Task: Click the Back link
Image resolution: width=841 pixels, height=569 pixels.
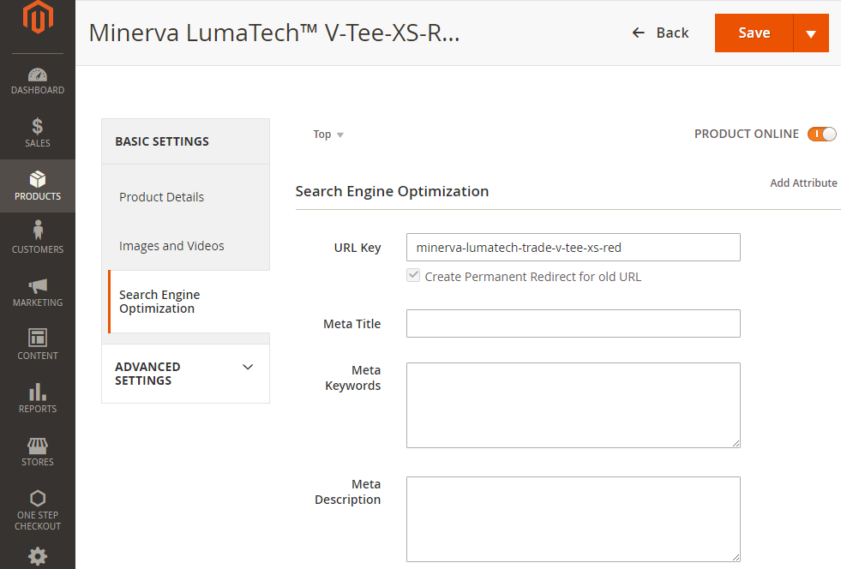Action: tap(660, 33)
